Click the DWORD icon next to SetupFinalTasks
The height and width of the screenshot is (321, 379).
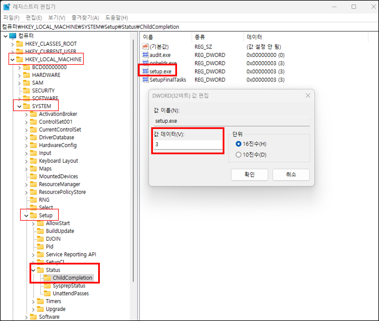[145, 80]
